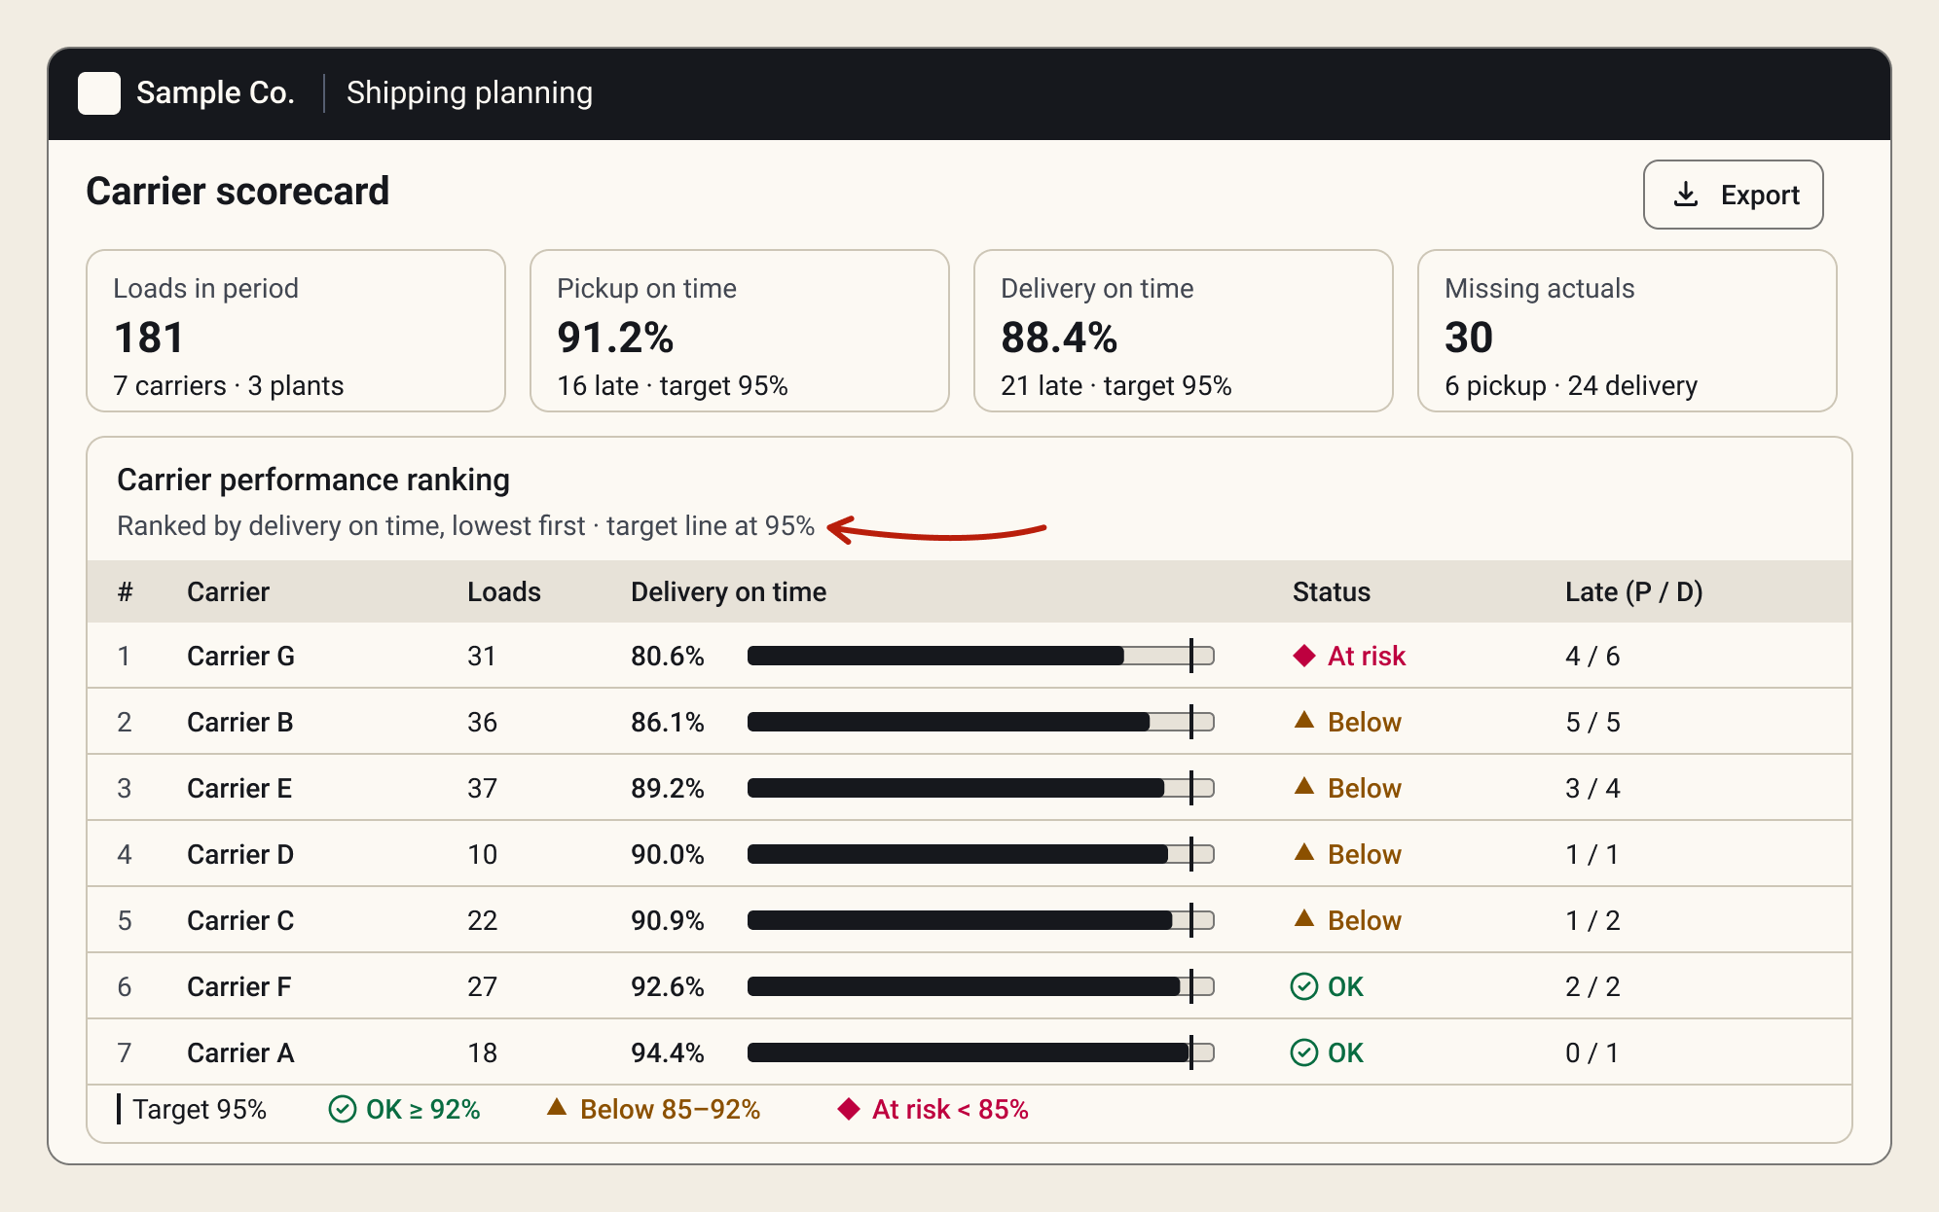
Task: Click the Carrier G delivery progress bar
Action: pyautogui.click(x=980, y=656)
